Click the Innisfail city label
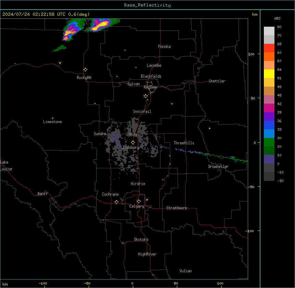295x288 pixels. point(142,112)
